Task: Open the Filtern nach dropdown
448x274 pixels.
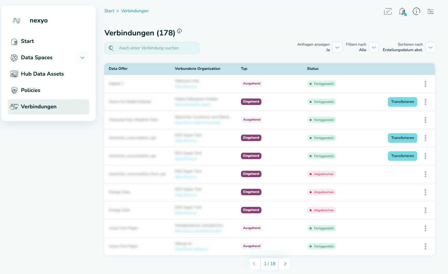Action: click(x=374, y=47)
